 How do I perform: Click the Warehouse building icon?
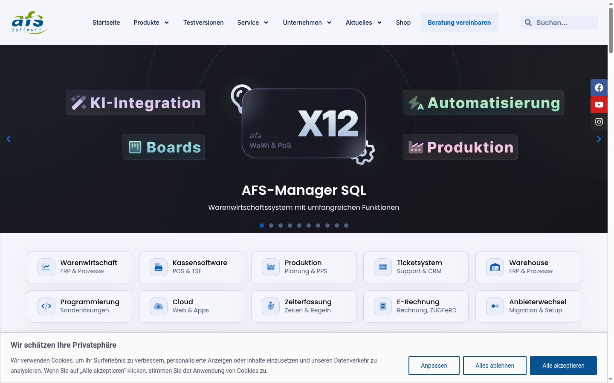click(495, 267)
